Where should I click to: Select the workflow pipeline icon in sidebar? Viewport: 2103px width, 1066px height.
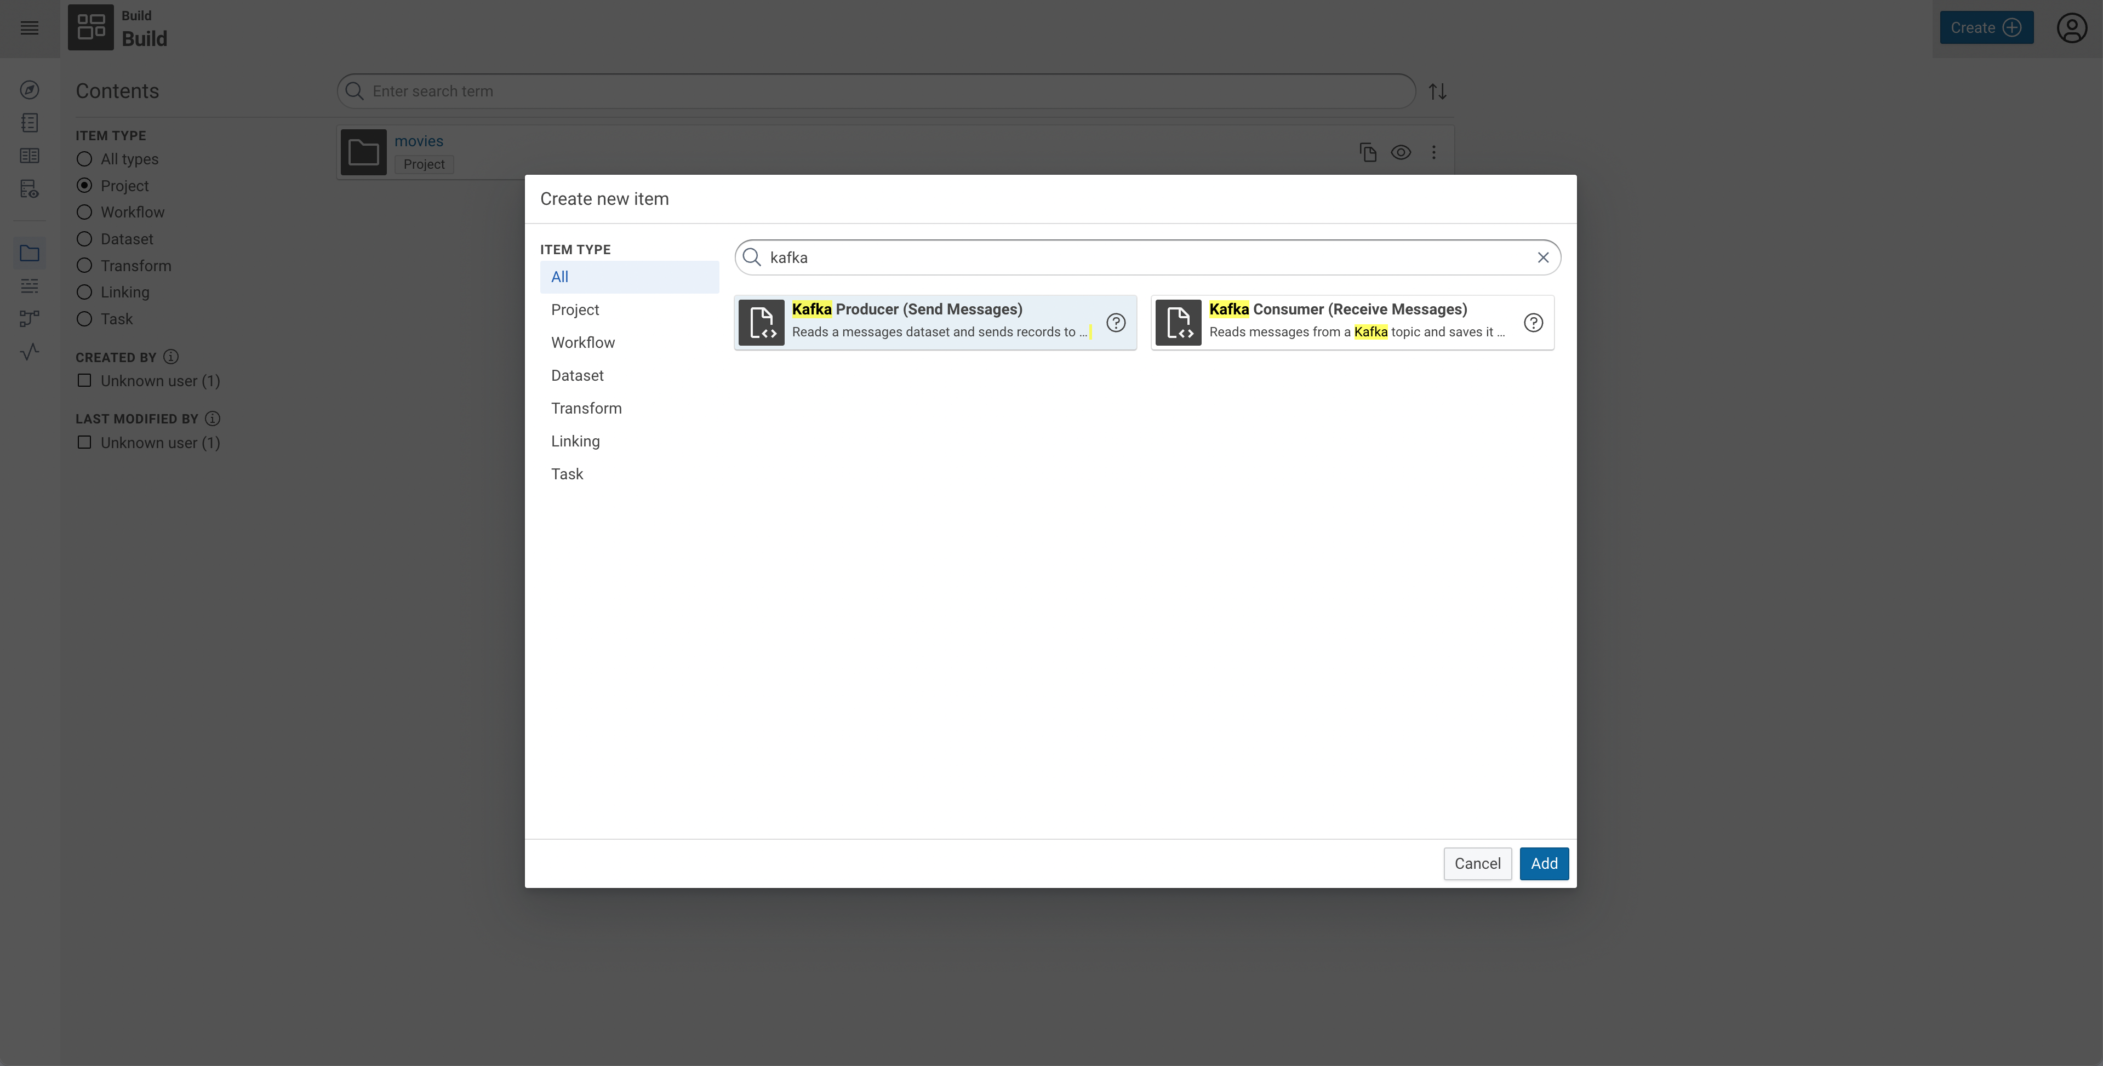(30, 318)
